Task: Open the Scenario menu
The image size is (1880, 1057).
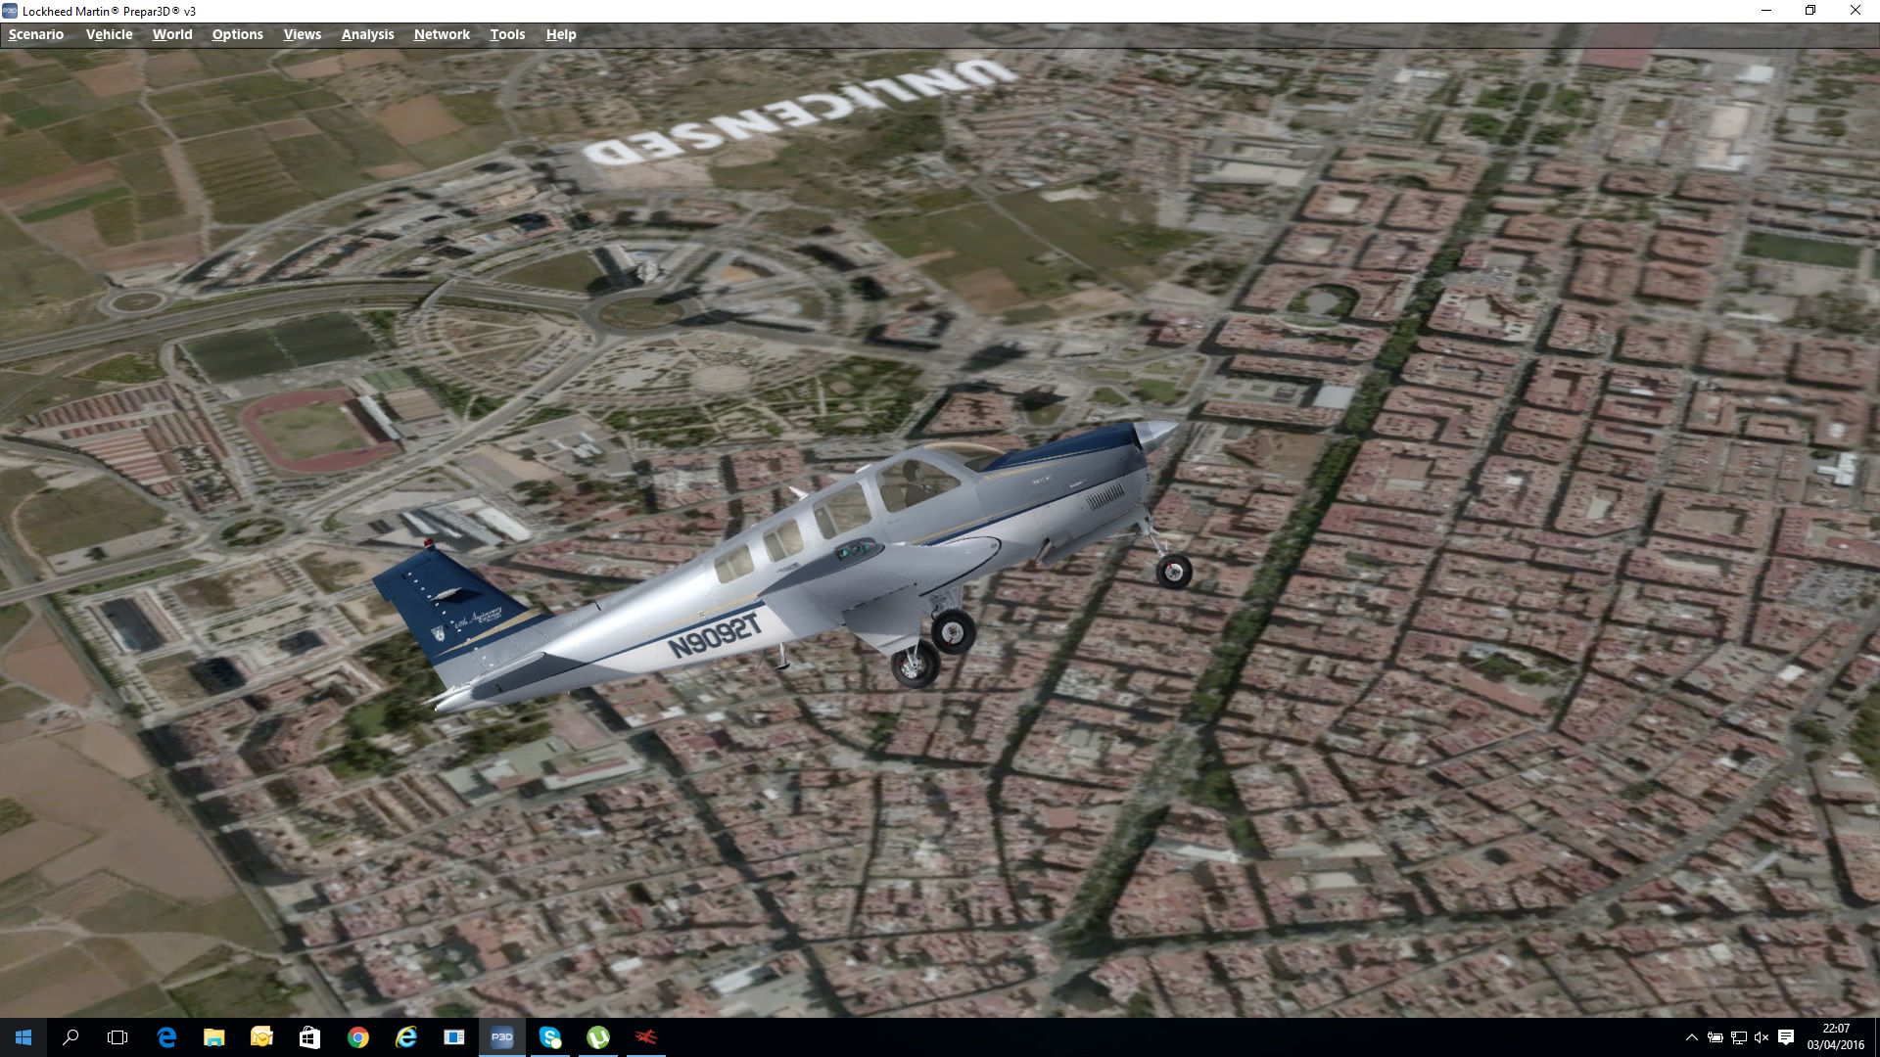Action: point(36,34)
